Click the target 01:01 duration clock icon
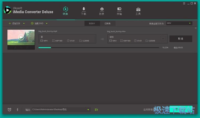 135,41
